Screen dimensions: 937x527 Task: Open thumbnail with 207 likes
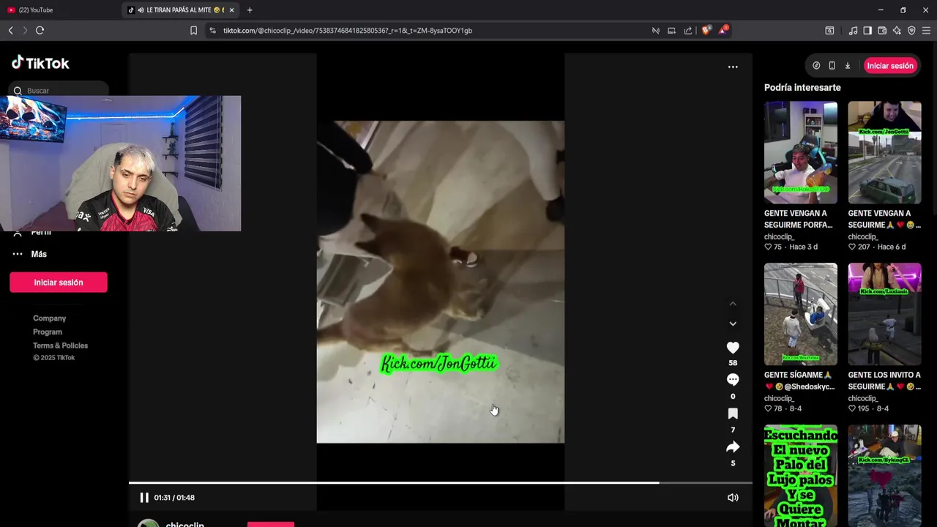(x=884, y=152)
